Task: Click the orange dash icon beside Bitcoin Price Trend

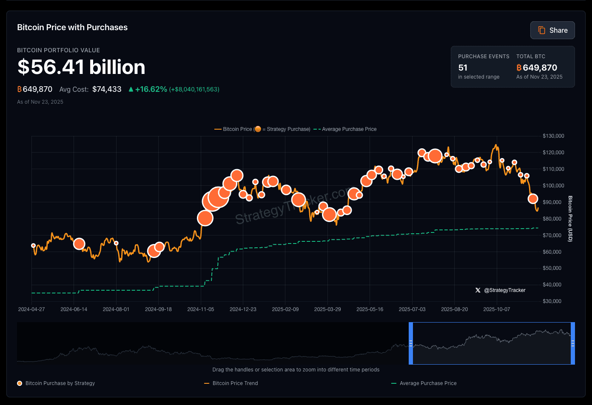Action: coord(207,383)
